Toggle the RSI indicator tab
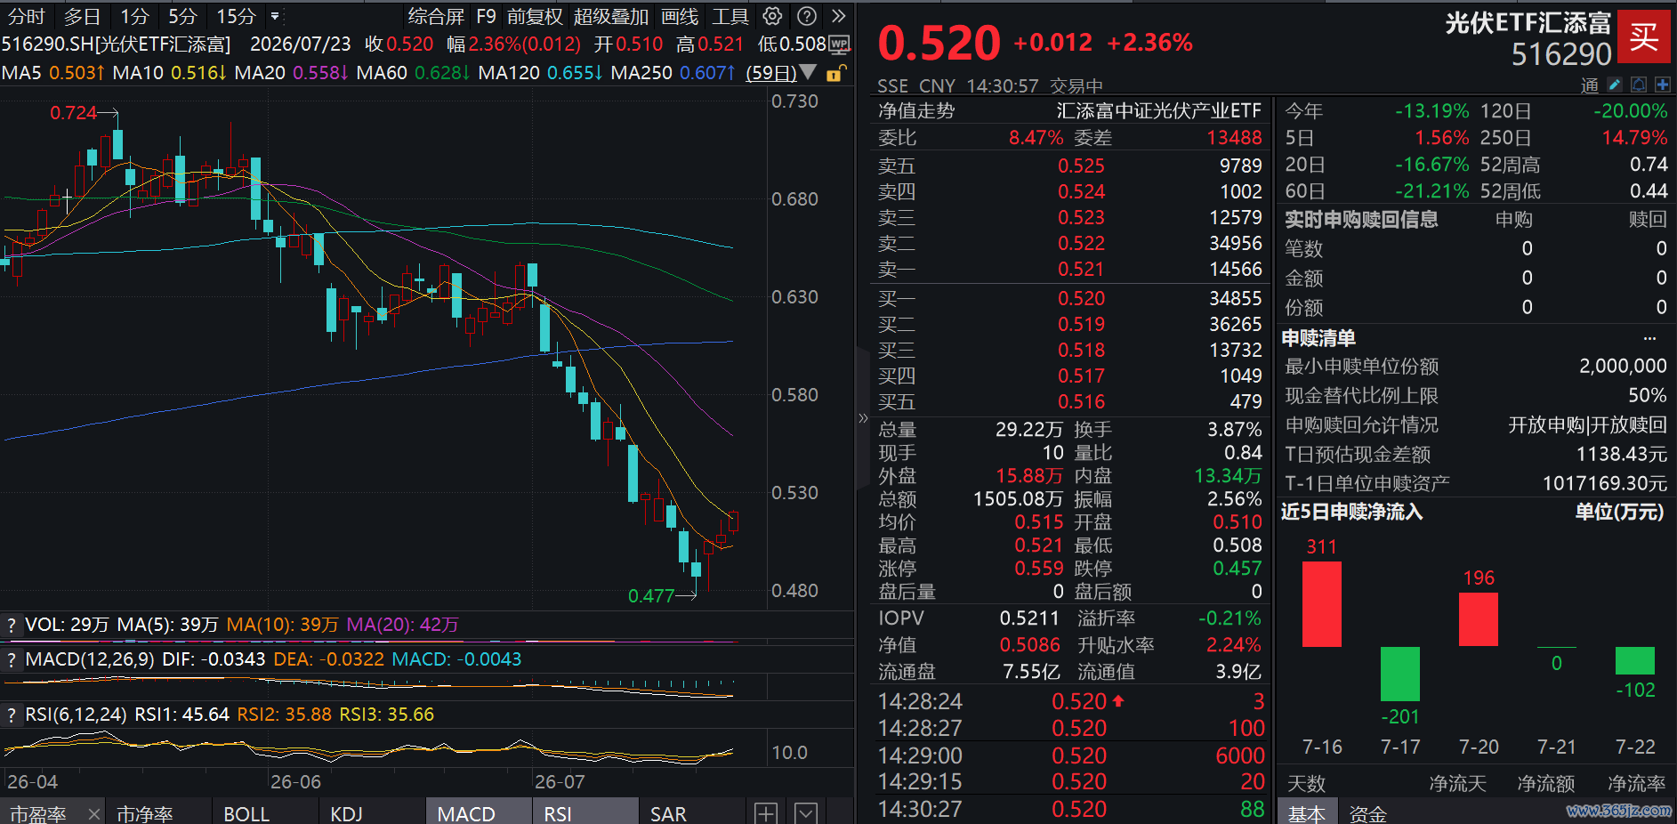Image resolution: width=1677 pixels, height=824 pixels. pos(558,813)
